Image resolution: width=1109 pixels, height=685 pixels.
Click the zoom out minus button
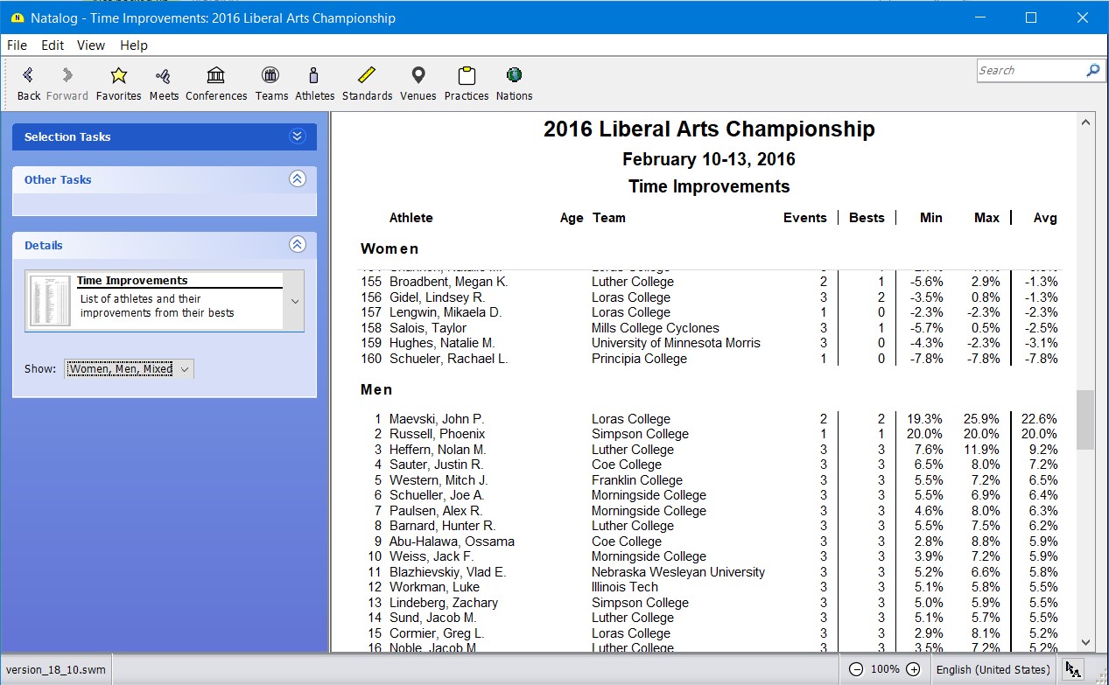[x=856, y=669]
